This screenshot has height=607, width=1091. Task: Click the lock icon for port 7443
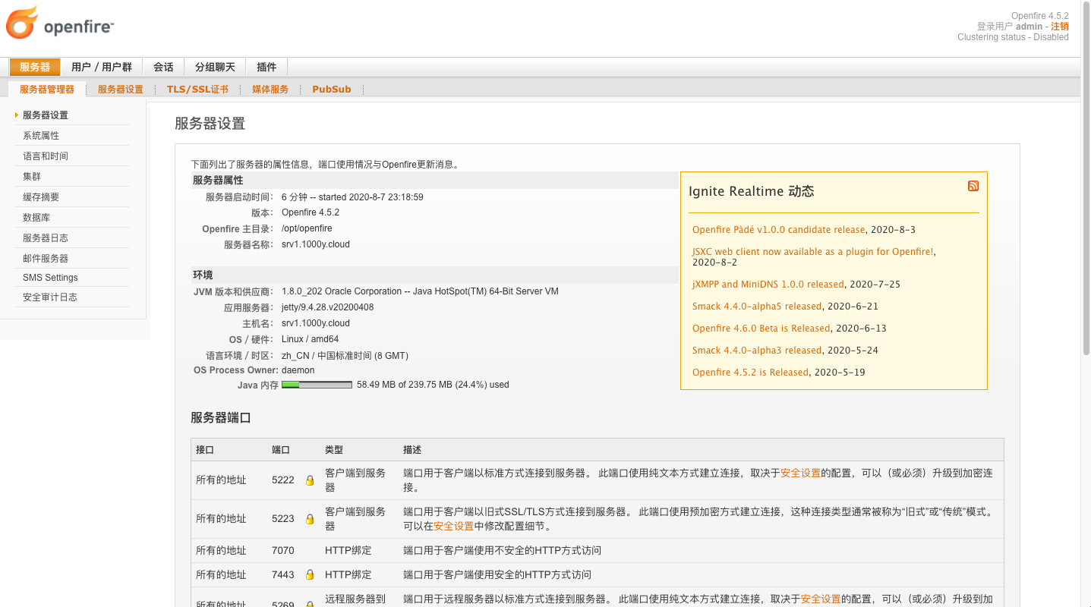point(310,575)
